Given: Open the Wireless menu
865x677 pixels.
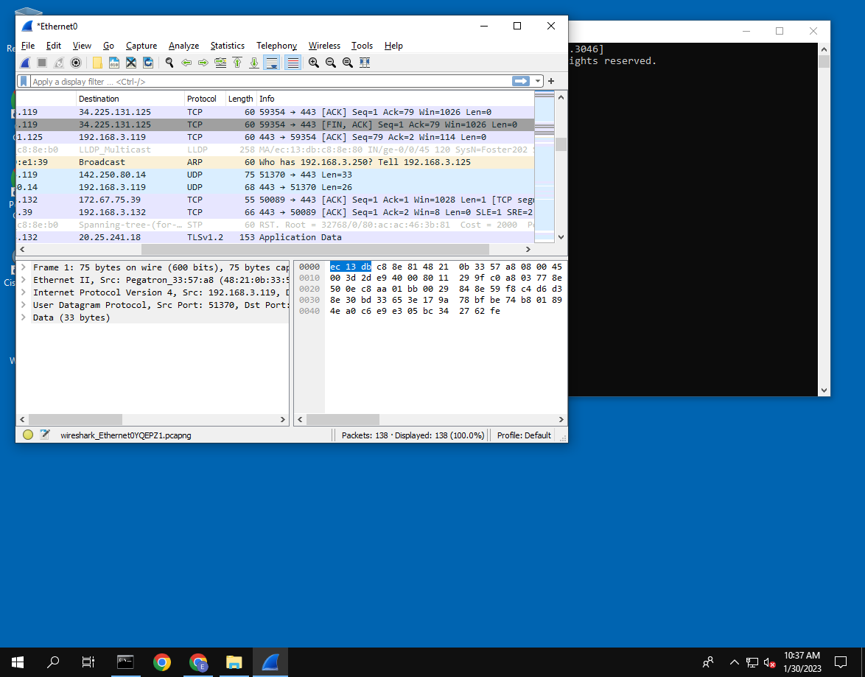Looking at the screenshot, I should [x=324, y=46].
